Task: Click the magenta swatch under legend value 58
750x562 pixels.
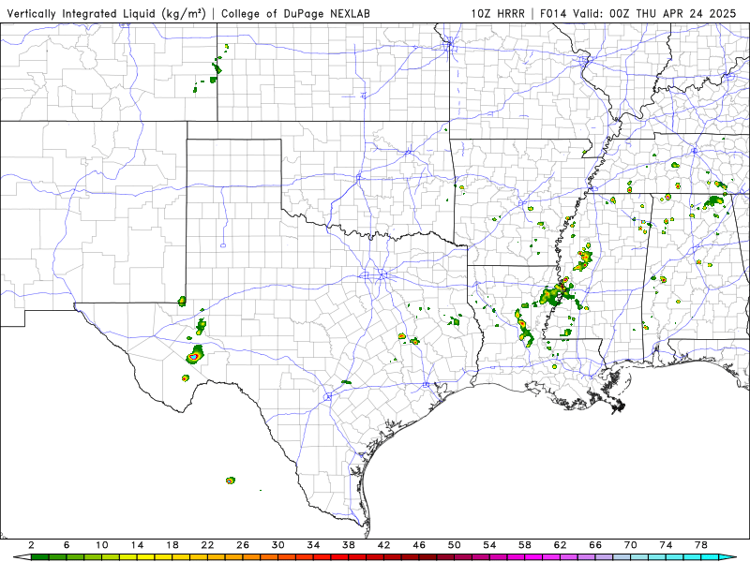Action: (x=533, y=557)
